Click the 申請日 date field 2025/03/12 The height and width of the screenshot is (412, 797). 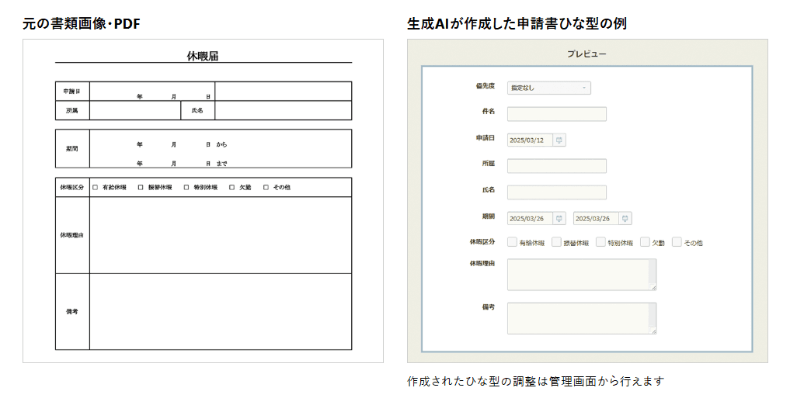530,140
